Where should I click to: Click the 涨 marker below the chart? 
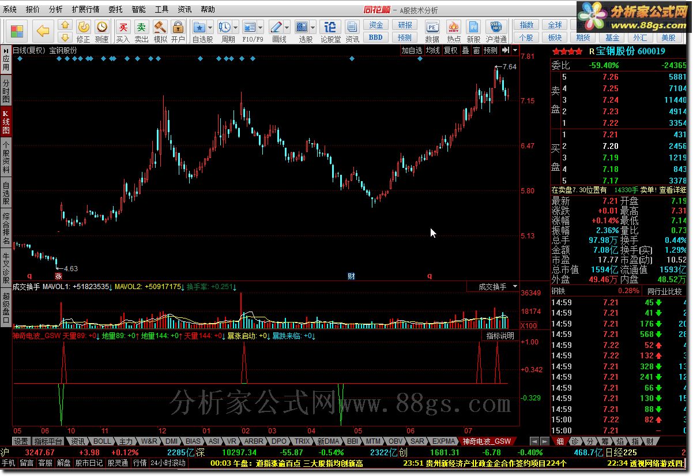58,276
